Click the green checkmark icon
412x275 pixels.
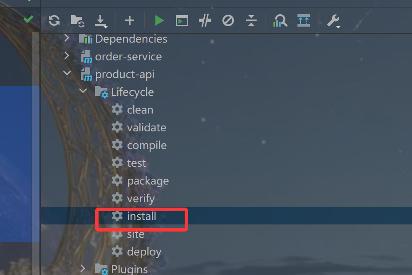click(x=28, y=19)
